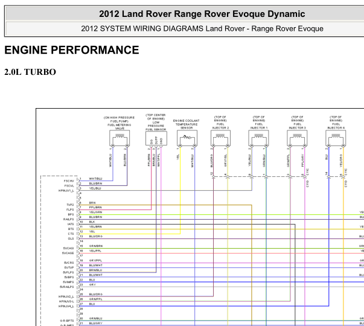Click the vertical 'PPL/GRY' label under Fuel Injector 3
Screen dimensions: 364x326
click(x=302, y=160)
